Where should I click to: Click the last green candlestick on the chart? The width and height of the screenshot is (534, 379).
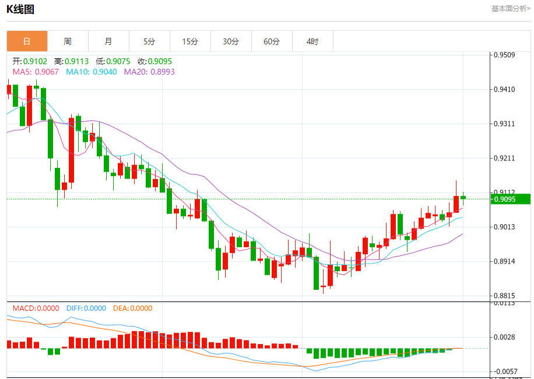(463, 198)
